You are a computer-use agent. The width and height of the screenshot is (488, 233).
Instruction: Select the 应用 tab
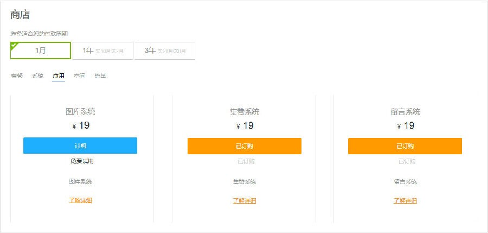(59, 76)
